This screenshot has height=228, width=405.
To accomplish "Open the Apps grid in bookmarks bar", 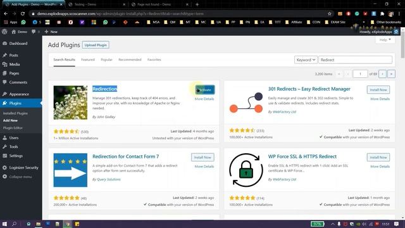I will [10, 22].
